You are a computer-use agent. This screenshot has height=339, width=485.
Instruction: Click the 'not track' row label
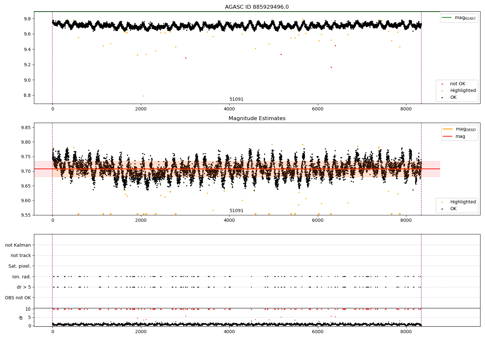point(21,256)
